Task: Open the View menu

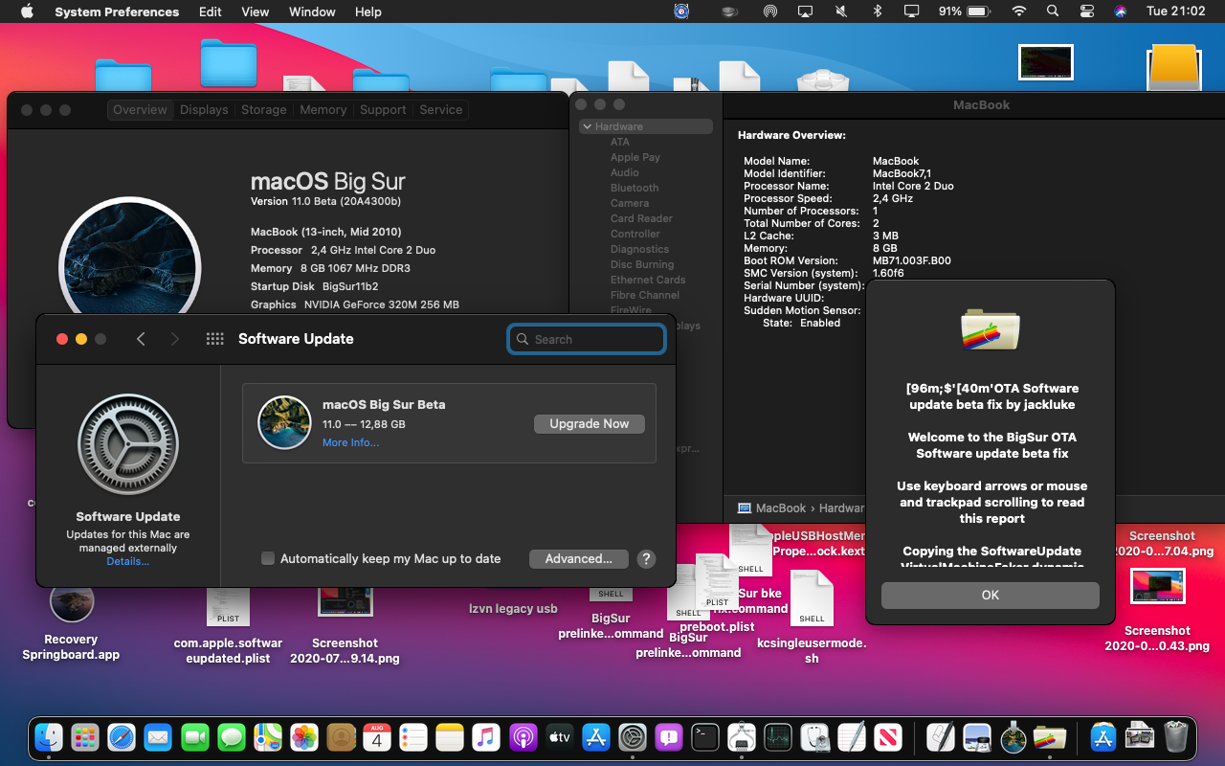Action: click(256, 11)
